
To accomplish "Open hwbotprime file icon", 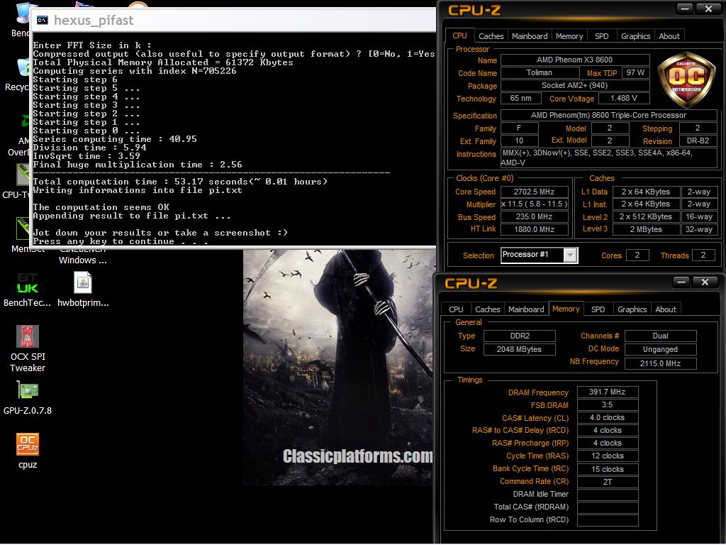I will click(83, 290).
